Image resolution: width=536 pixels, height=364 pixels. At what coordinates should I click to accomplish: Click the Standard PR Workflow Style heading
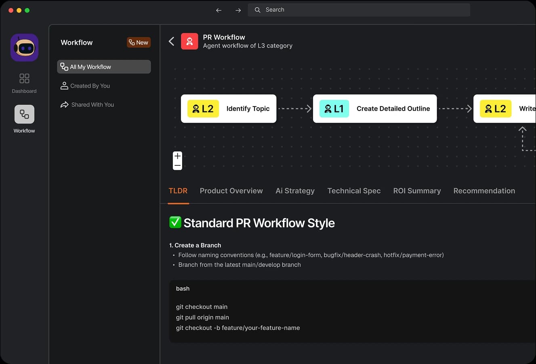[x=259, y=223]
